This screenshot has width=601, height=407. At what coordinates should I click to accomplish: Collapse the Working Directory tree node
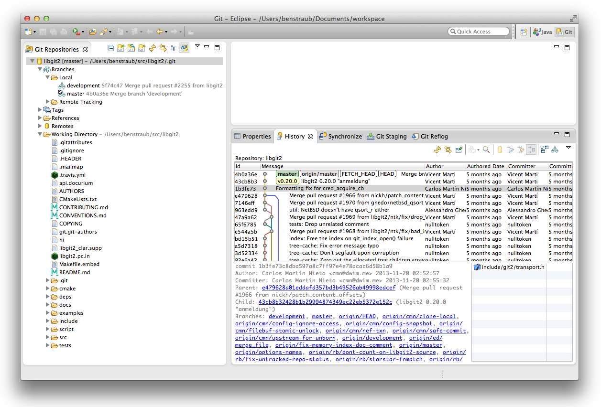click(x=40, y=134)
